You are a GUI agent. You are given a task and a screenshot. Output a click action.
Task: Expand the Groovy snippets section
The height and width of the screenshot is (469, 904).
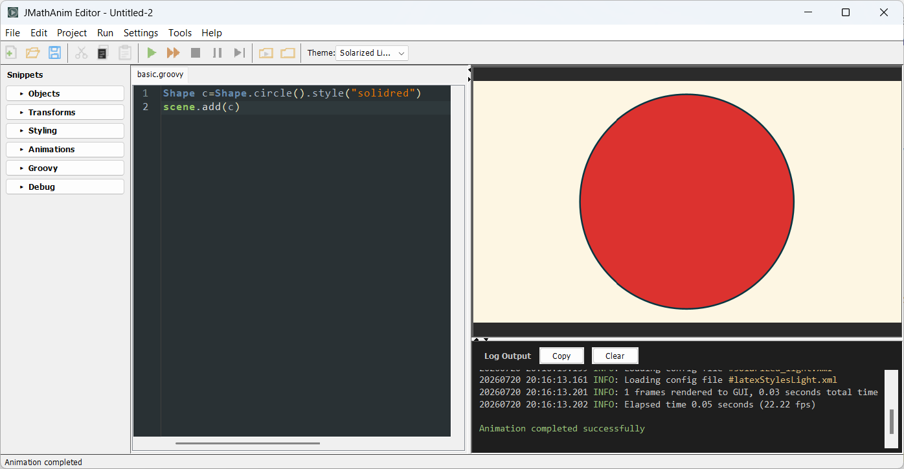(65, 168)
